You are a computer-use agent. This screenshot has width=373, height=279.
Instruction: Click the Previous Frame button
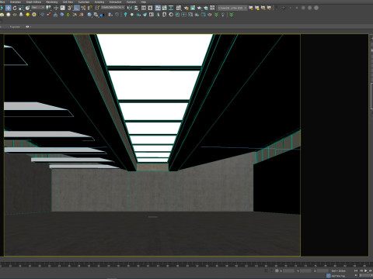[x=361, y=271]
